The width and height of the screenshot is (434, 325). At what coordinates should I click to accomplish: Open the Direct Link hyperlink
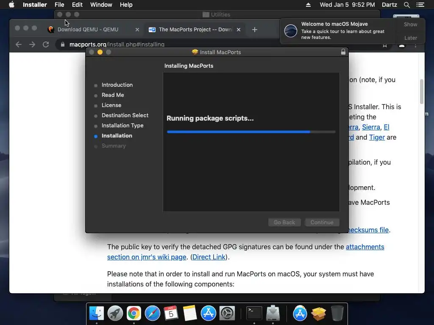(209, 257)
